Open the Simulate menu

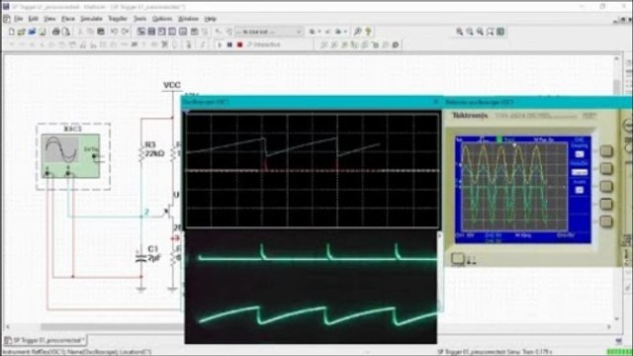click(91, 19)
